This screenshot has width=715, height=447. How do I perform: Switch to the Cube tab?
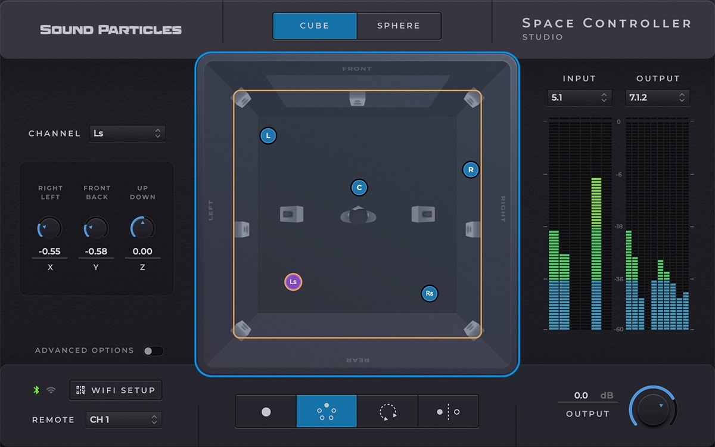pos(315,26)
